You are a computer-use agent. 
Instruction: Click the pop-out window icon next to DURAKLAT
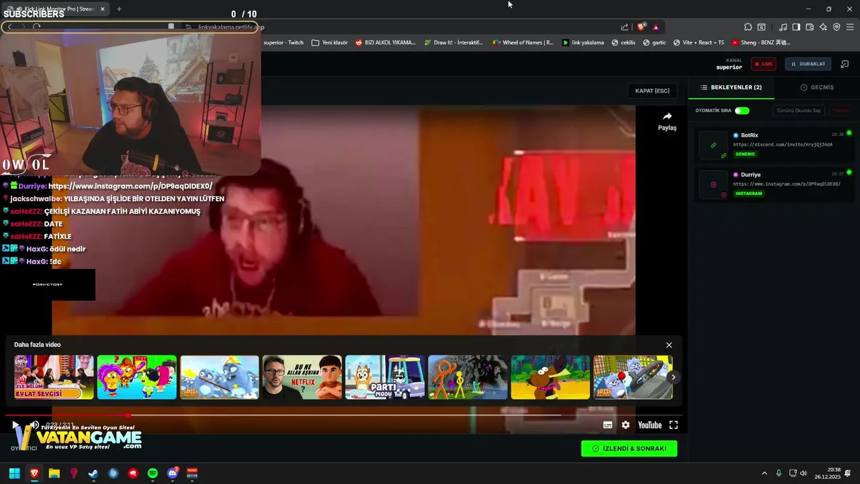point(845,64)
